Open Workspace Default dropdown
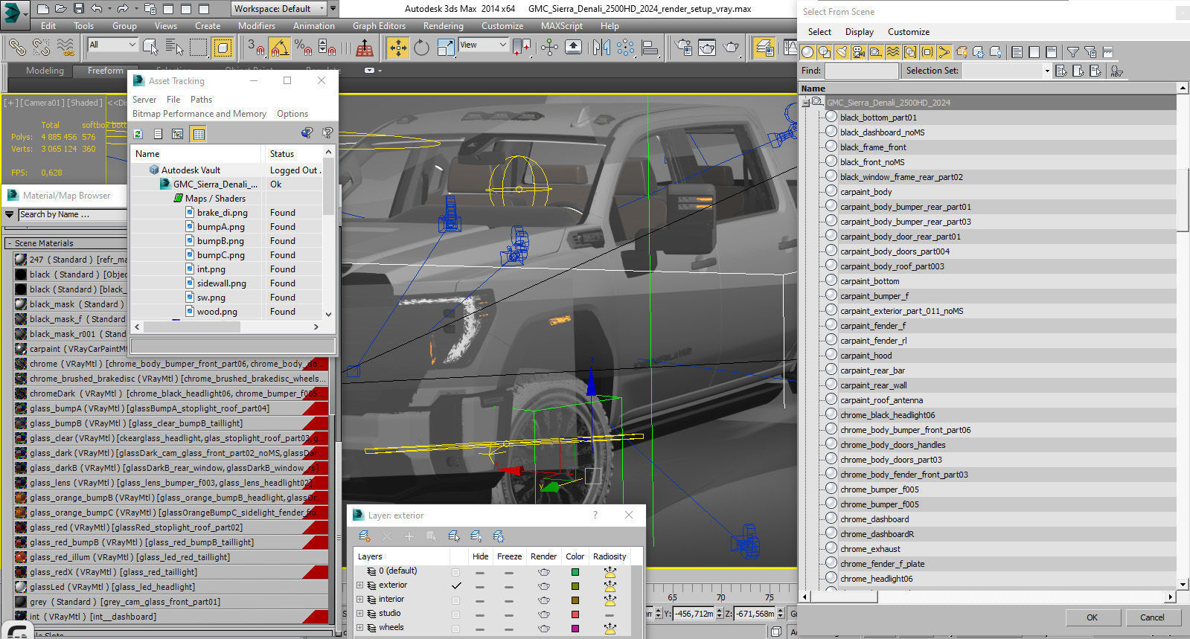The image size is (1190, 639). click(x=280, y=9)
